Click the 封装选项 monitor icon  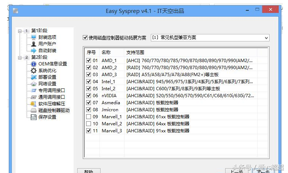pos(34,37)
